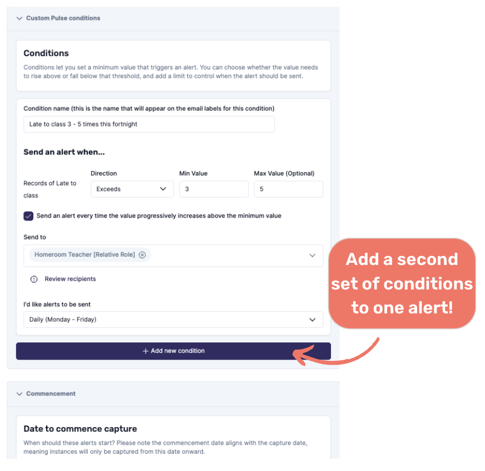Click the Homeroom Teacher Relative Role tag
Viewport: 485px width, 471px height.
84,255
